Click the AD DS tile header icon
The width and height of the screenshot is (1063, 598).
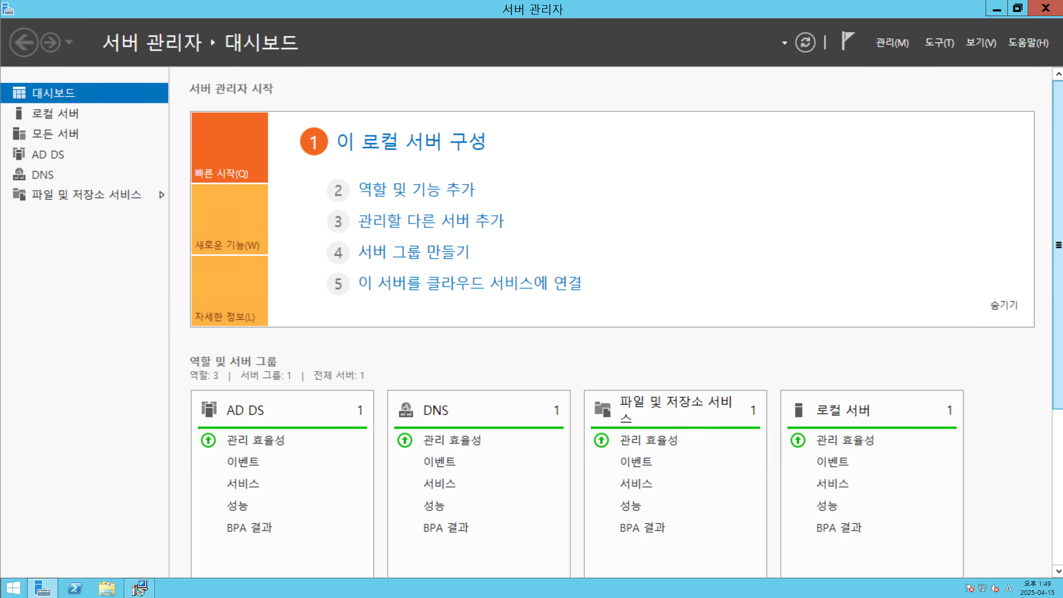[x=209, y=409]
